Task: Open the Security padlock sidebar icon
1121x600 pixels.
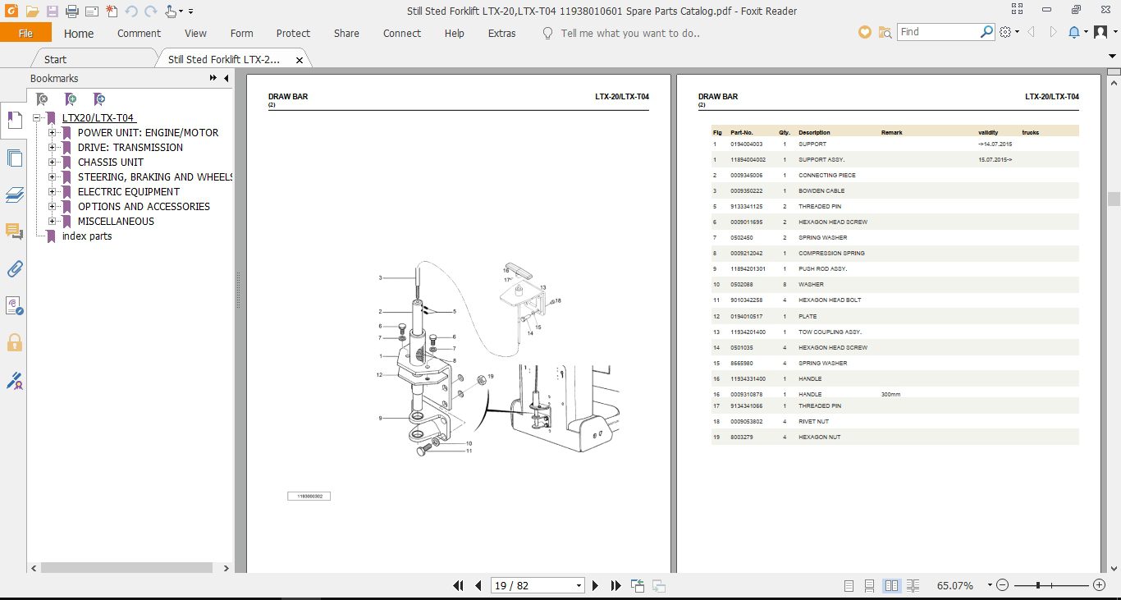Action: tap(14, 341)
